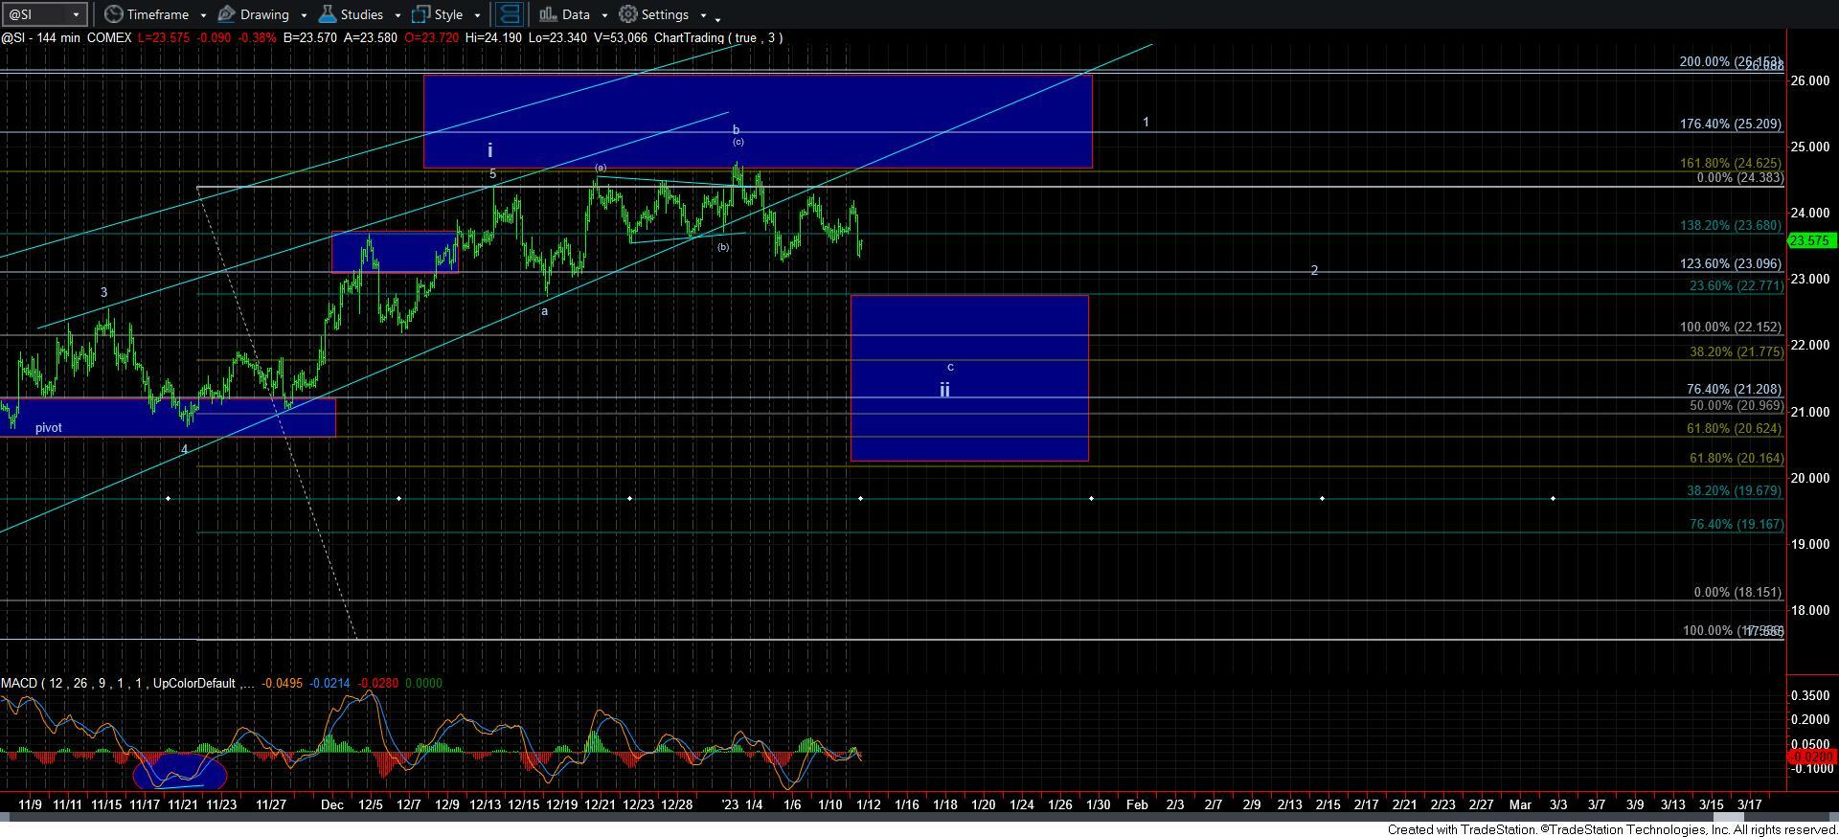Click the toolbar overflow arrow
1839x837 pixels.
(718, 17)
